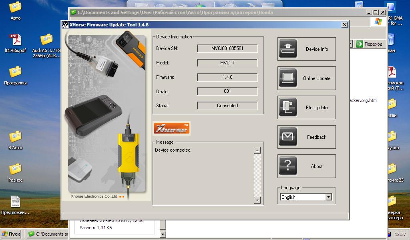Screen dimensions: 410x240
Task: Click the Message box scroll down arrow
Action: [x=257, y=200]
